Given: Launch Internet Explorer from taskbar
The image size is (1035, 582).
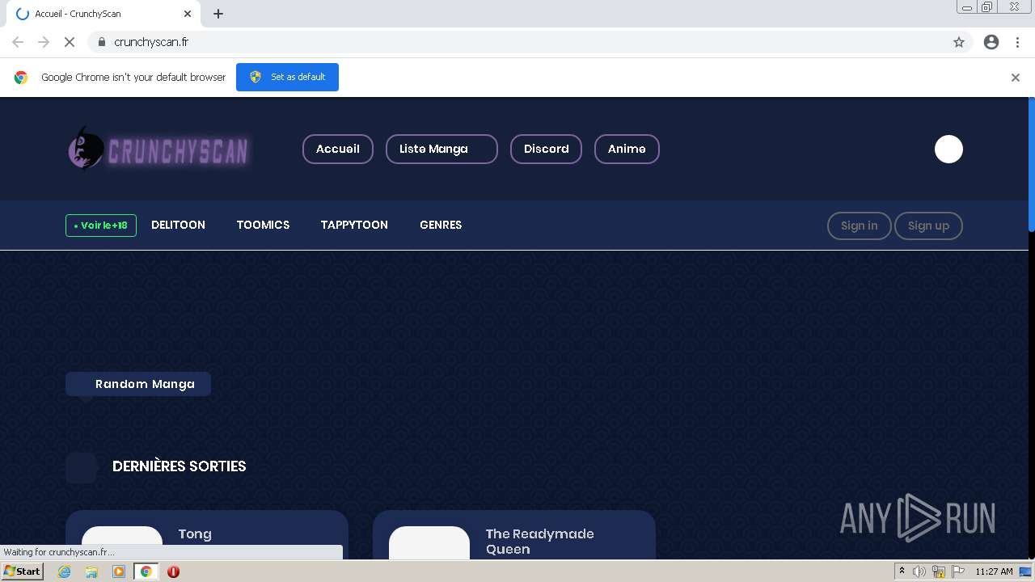Looking at the screenshot, I should point(65,571).
